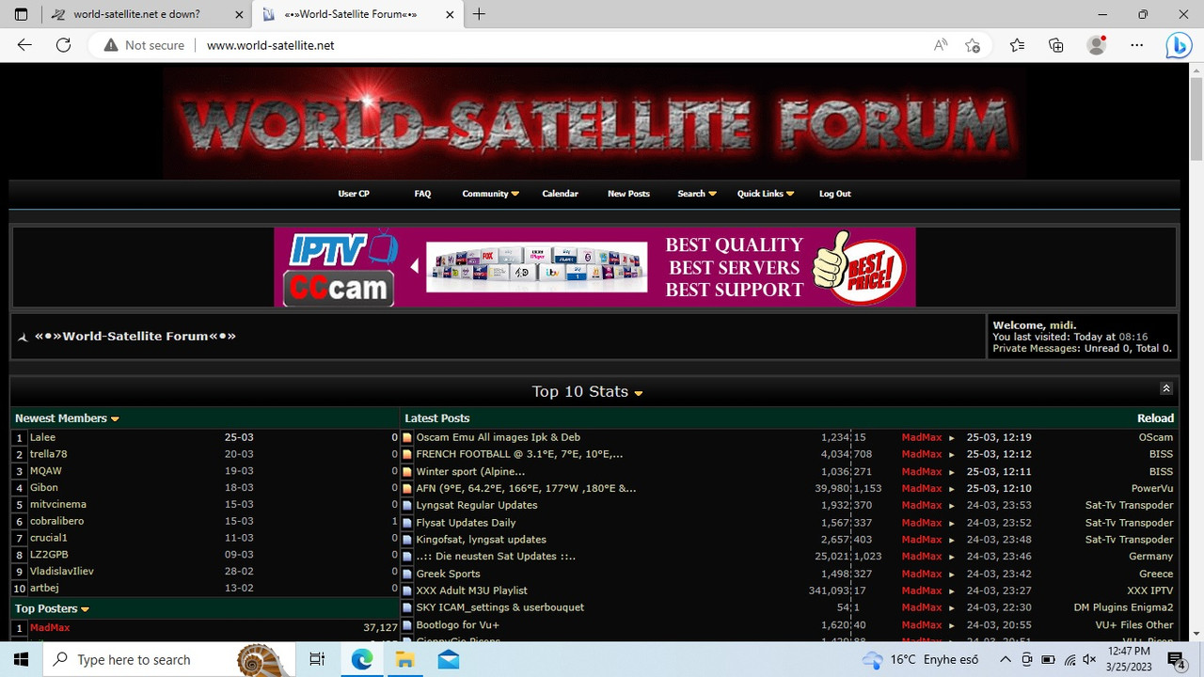Open a new browser tab
This screenshot has width=1204, height=677.
(479, 14)
